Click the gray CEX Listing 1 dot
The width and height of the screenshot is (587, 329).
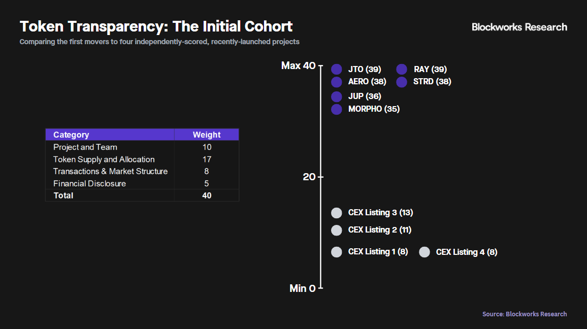(x=336, y=252)
